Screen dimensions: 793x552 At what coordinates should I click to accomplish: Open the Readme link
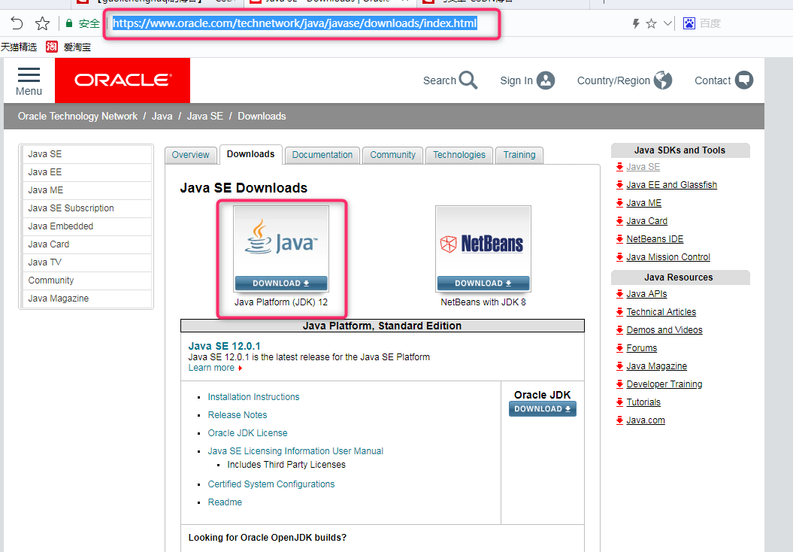tap(225, 502)
